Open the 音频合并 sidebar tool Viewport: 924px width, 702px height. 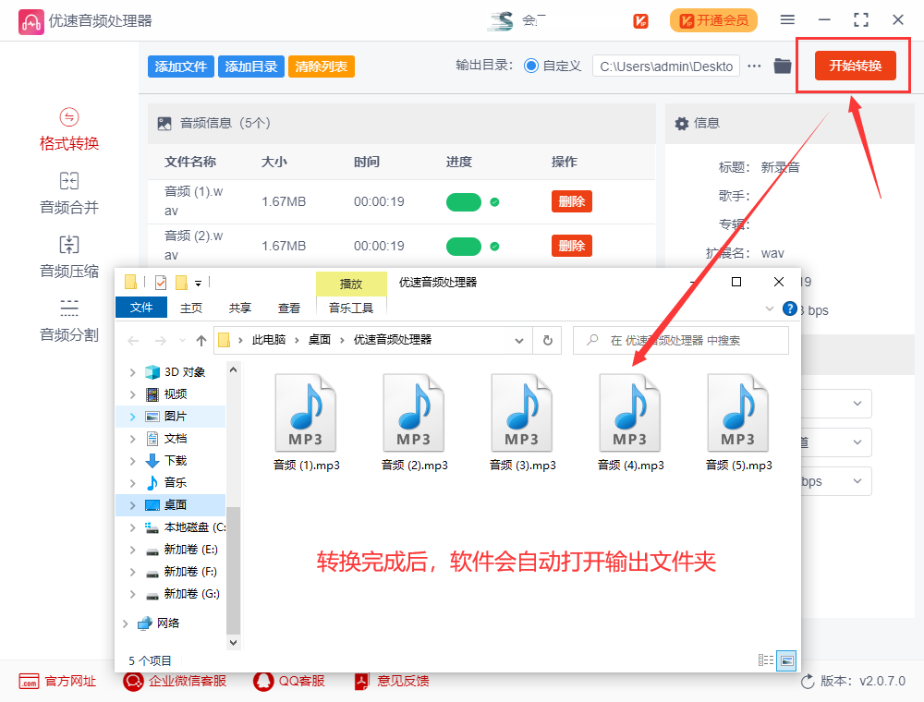(69, 194)
